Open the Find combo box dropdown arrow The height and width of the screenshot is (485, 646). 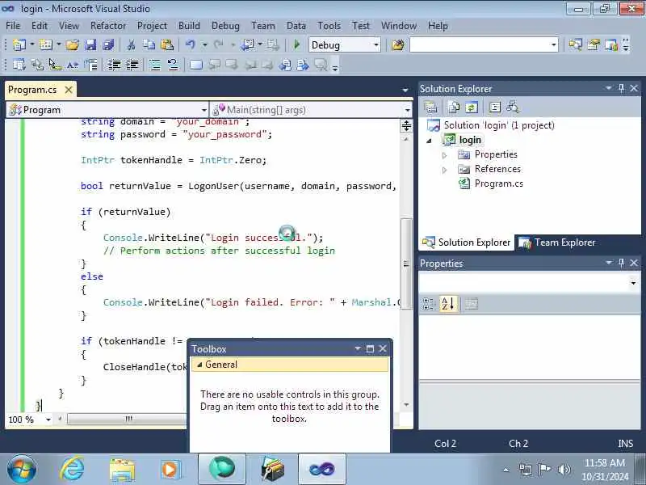pos(554,44)
